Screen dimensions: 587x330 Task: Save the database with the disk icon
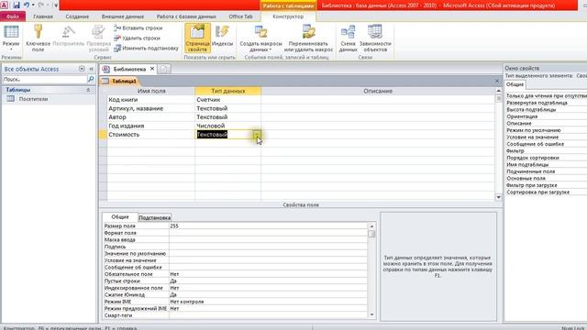17,5
